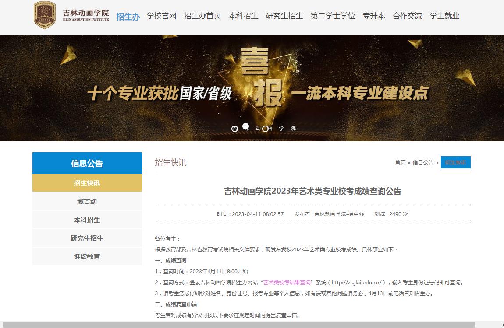Click the 招生快讯 page section title
Image resolution: width=504 pixels, height=328 pixels.
pyautogui.click(x=170, y=162)
